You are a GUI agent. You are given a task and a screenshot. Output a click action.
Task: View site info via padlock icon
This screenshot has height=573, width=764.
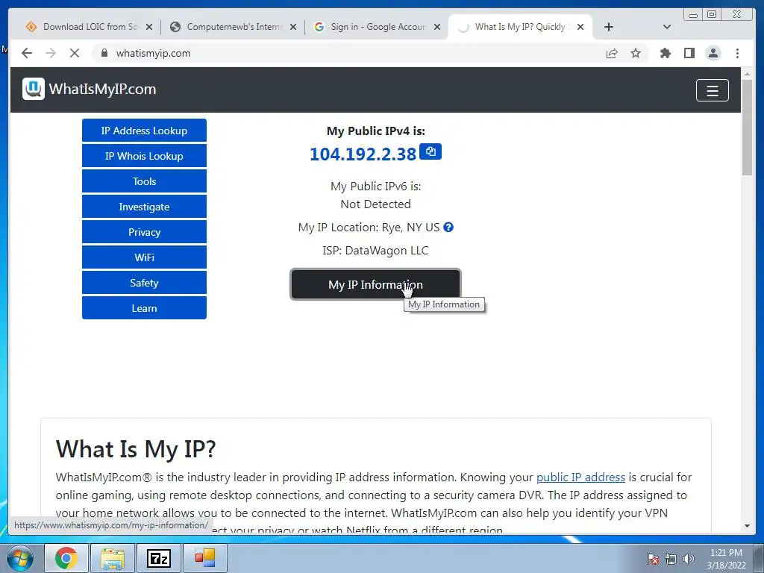point(104,53)
